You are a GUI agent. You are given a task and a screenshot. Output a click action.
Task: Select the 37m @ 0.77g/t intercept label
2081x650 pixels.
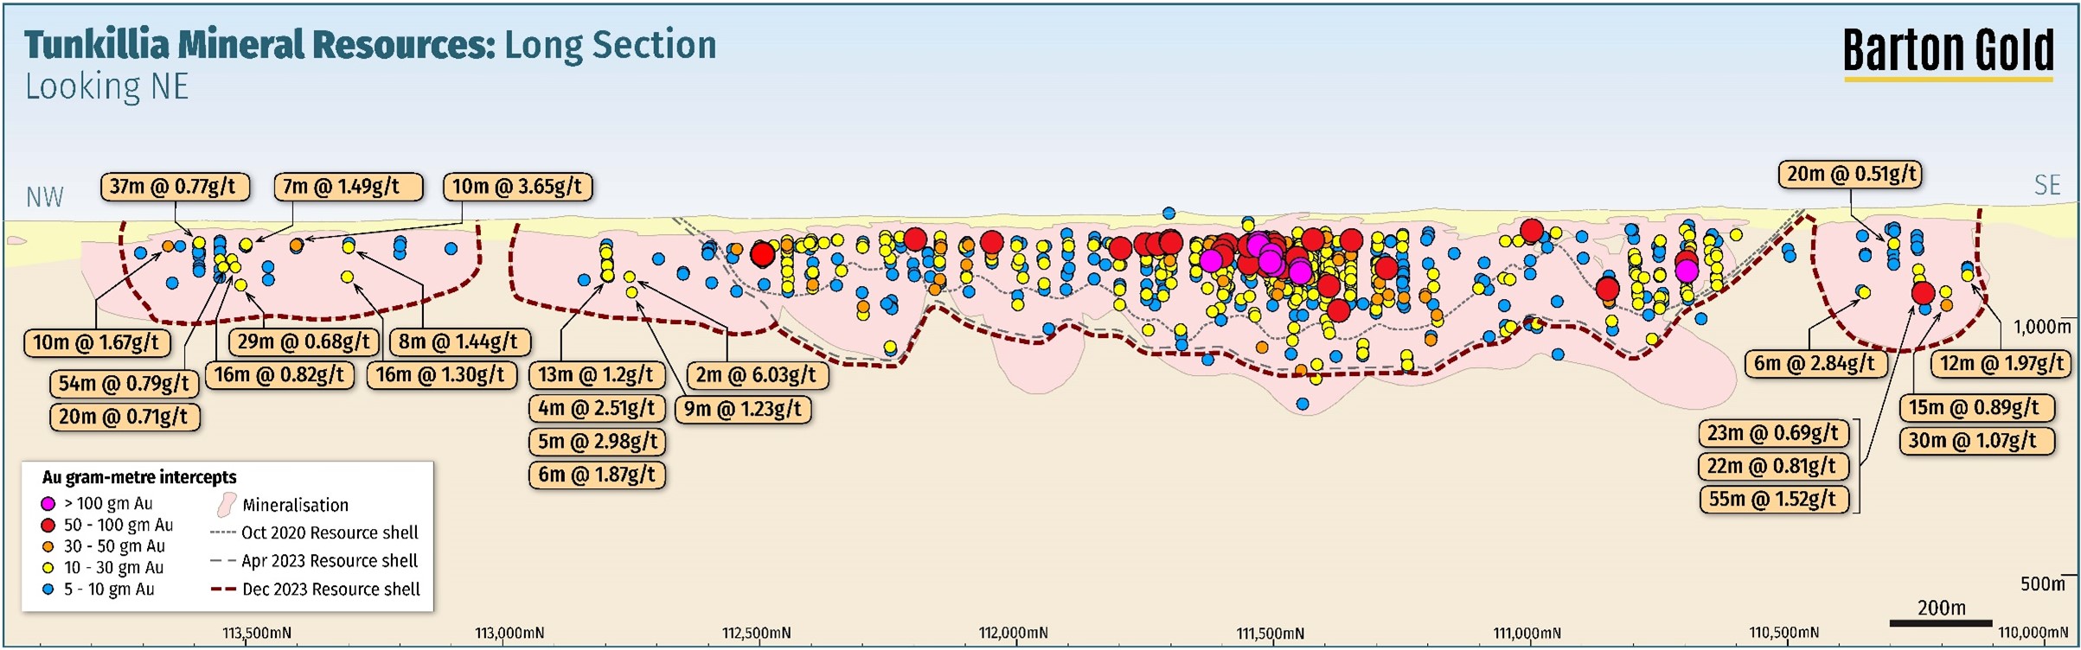pos(173,187)
